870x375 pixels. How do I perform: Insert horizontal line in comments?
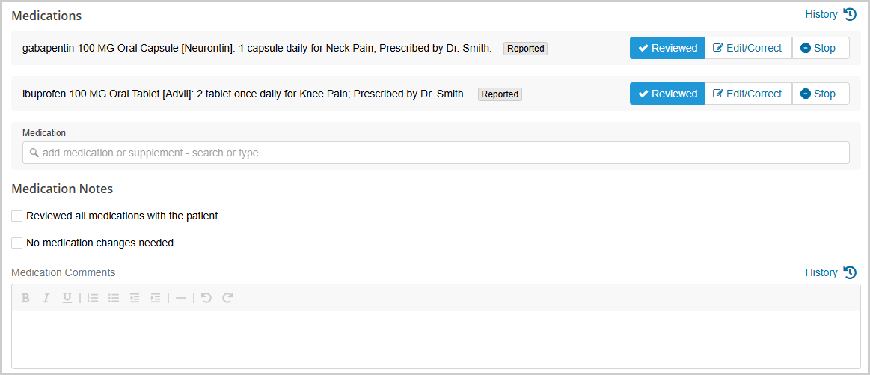(181, 298)
